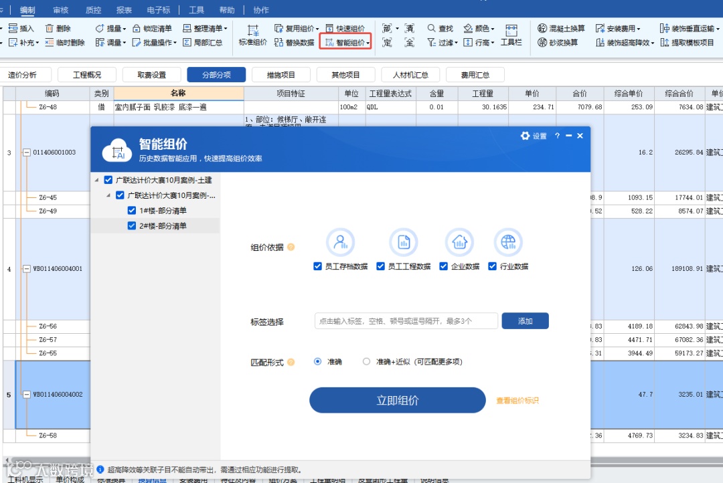Open the 智能组价 dropdown in toolbar
723x483 pixels.
pos(368,43)
